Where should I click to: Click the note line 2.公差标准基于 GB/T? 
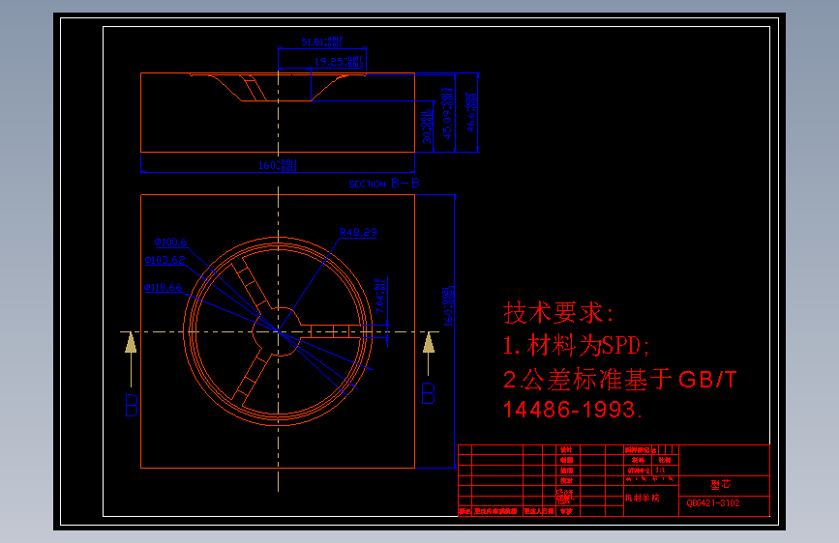pos(619,380)
